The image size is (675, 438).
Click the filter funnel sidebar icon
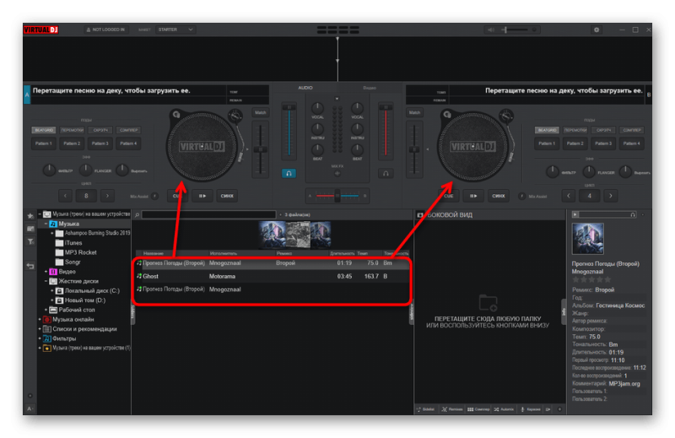tap(30, 241)
